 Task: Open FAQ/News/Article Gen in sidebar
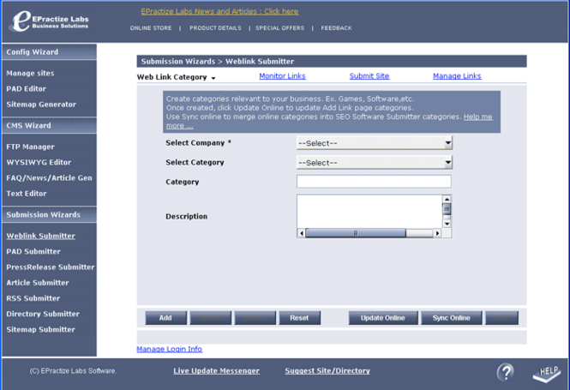[49, 178]
